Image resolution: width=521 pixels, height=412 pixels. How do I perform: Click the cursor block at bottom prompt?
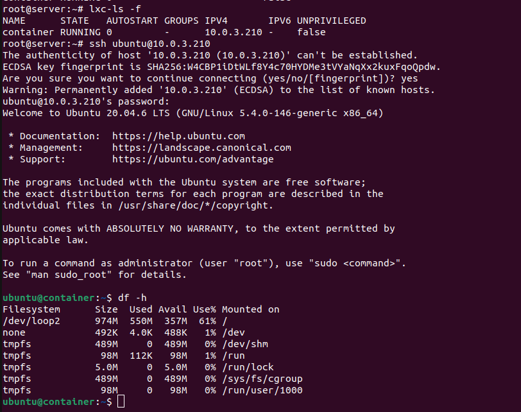[x=121, y=401]
